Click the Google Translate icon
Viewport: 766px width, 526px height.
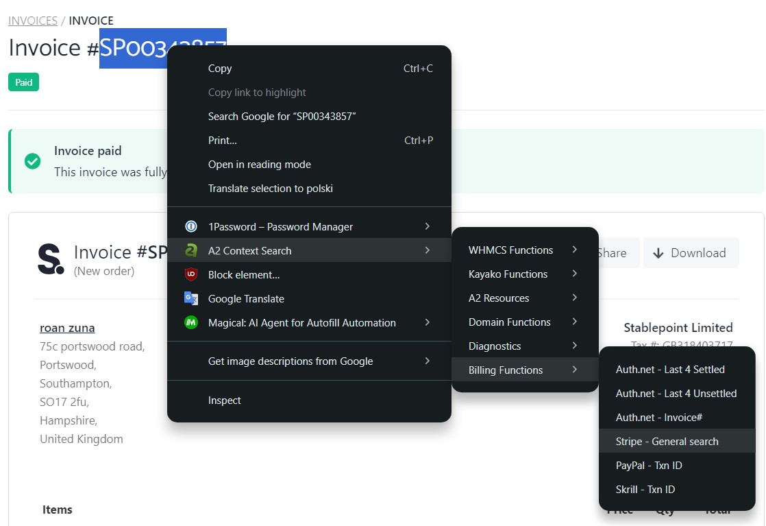(x=191, y=298)
